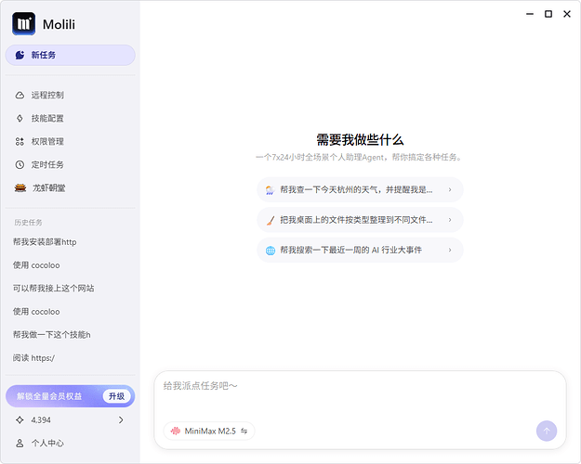581x464 pixels.
Task: Click the send arrow button
Action: pos(547,431)
